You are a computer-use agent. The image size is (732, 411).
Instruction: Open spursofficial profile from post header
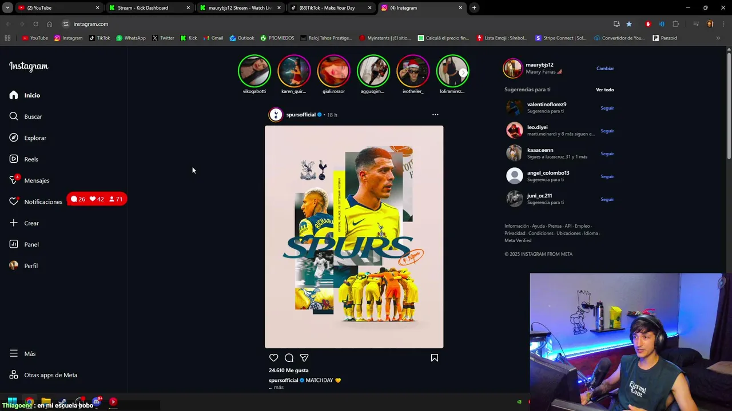point(301,115)
